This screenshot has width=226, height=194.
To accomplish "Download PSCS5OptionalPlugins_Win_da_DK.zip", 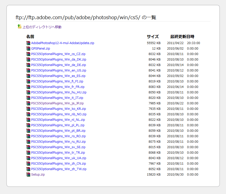I will 59,59.
